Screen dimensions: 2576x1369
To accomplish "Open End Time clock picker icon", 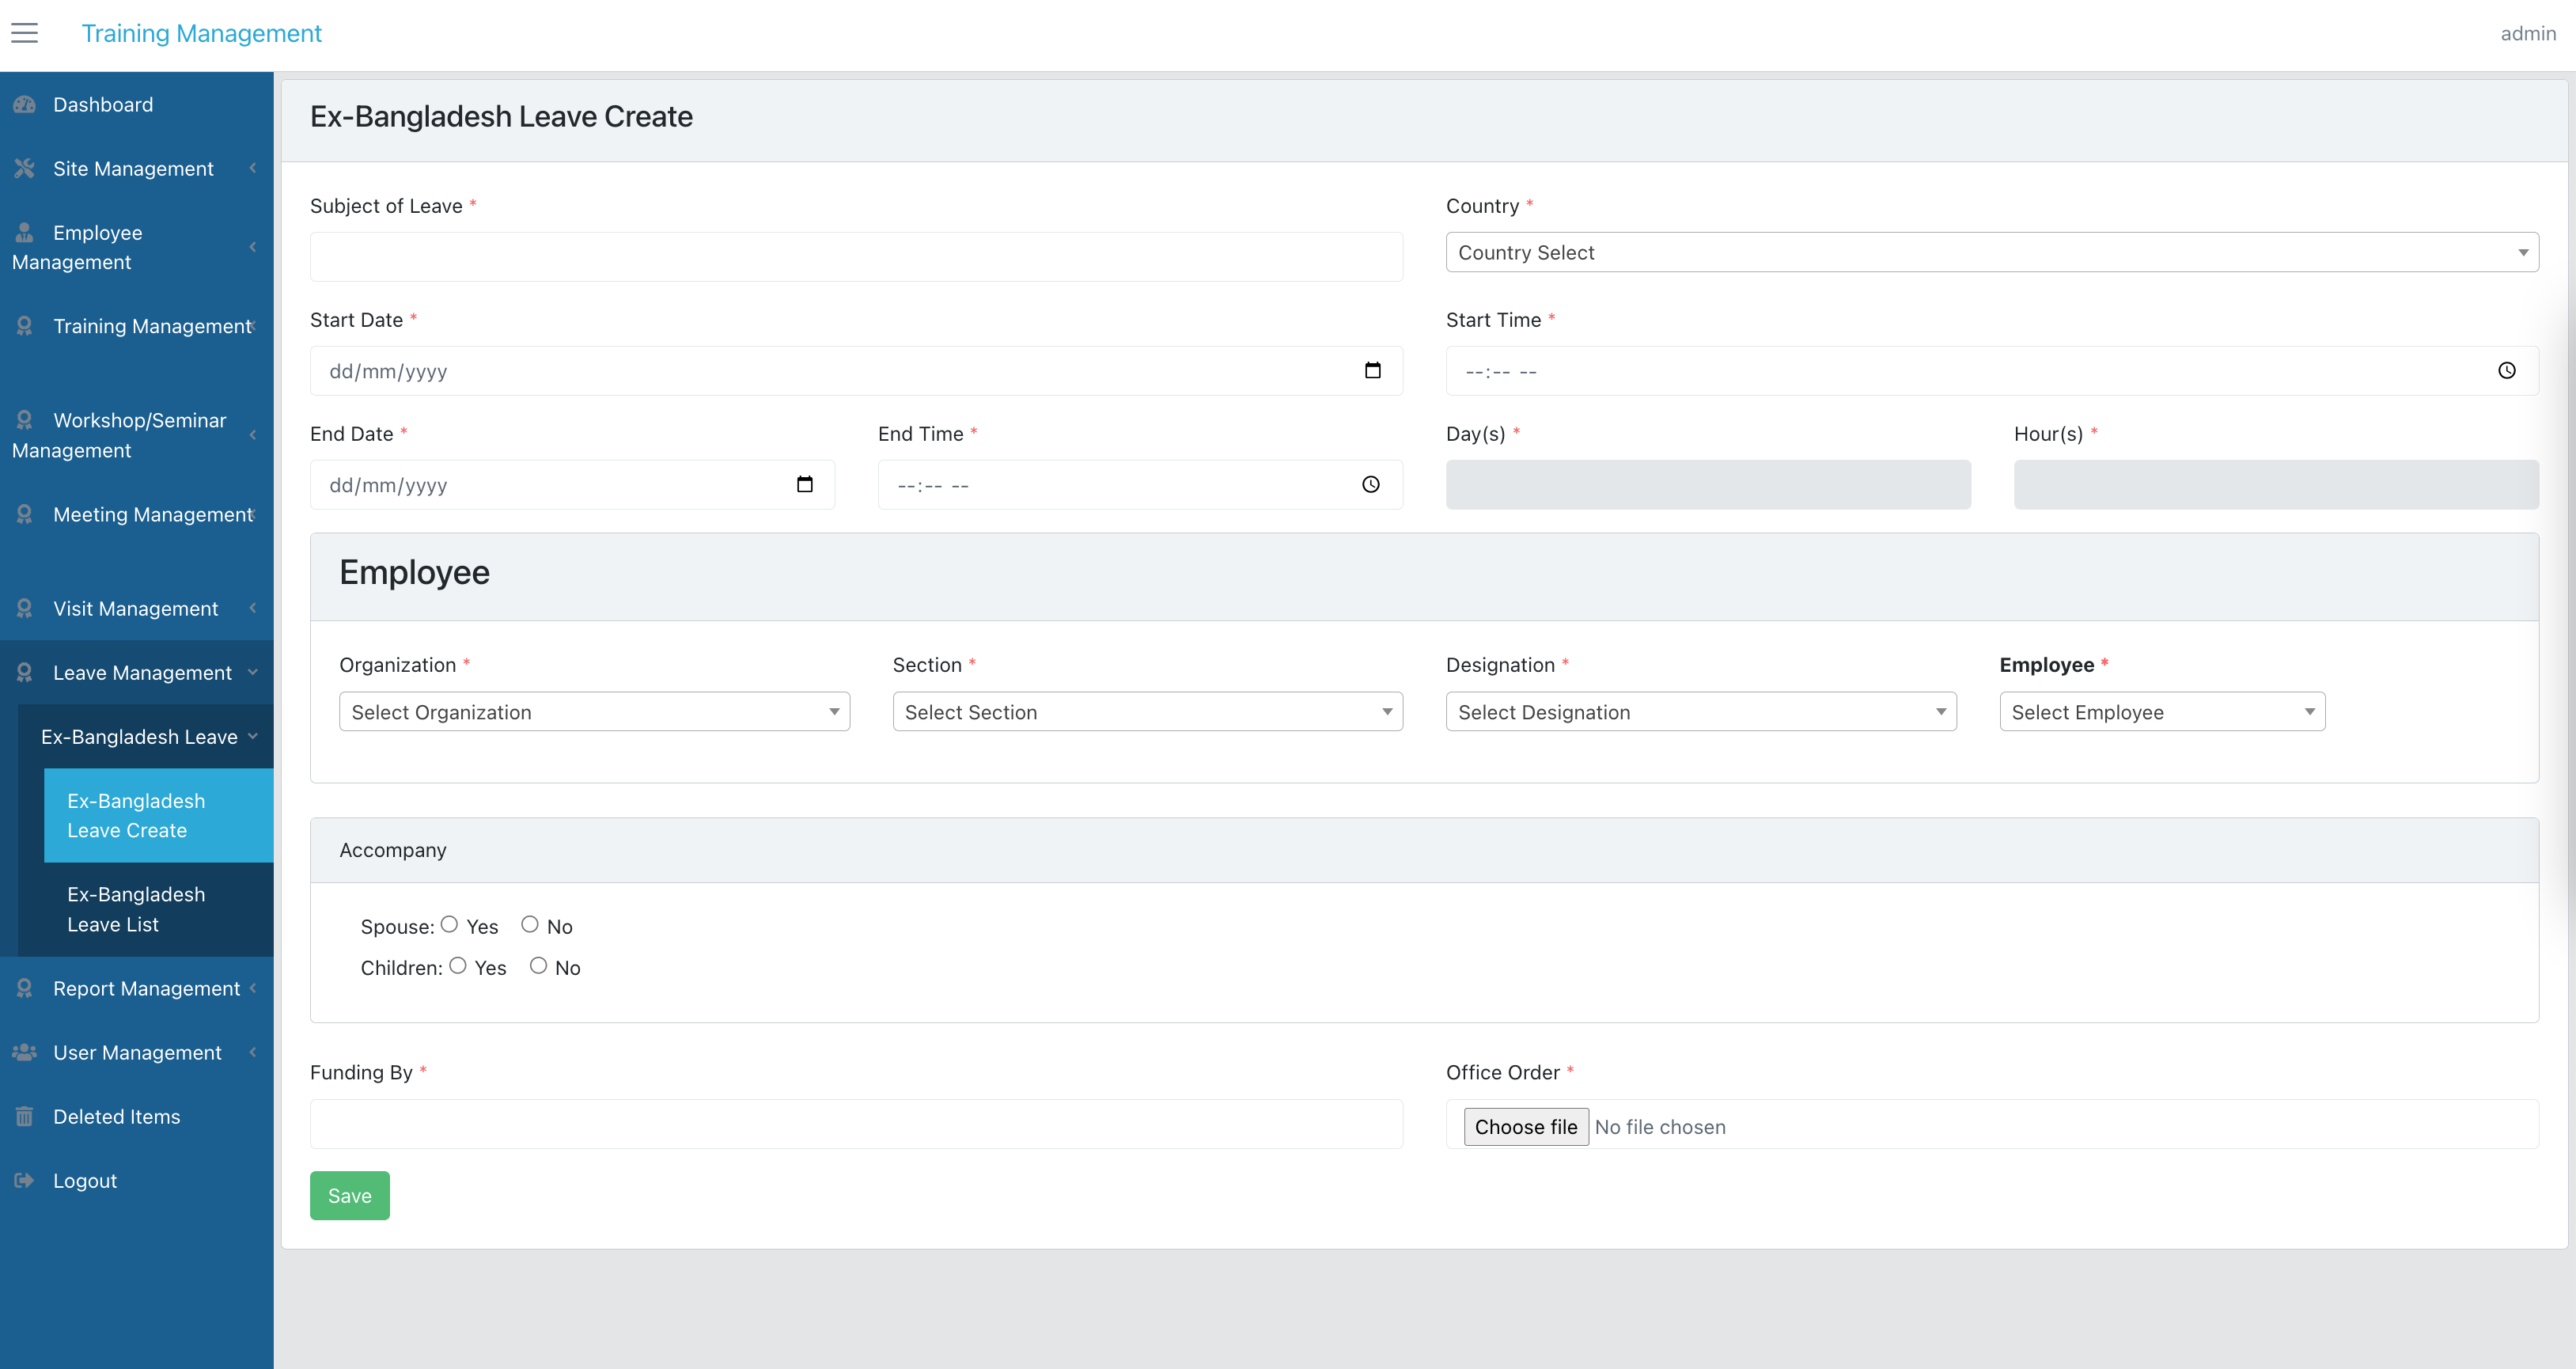I will [x=1370, y=484].
